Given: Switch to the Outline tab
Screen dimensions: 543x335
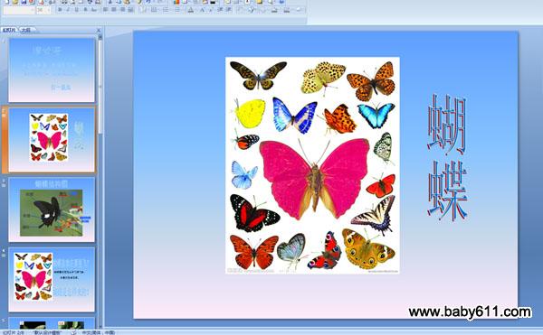Looking at the screenshot, I should click(x=26, y=30).
